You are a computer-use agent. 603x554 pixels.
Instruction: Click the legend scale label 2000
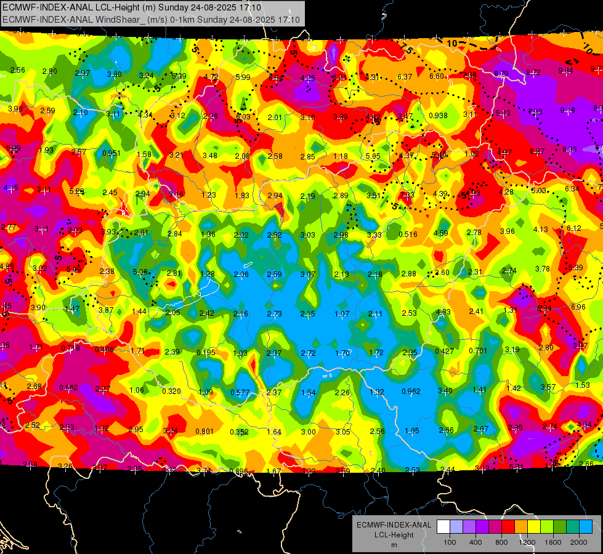coord(579,542)
